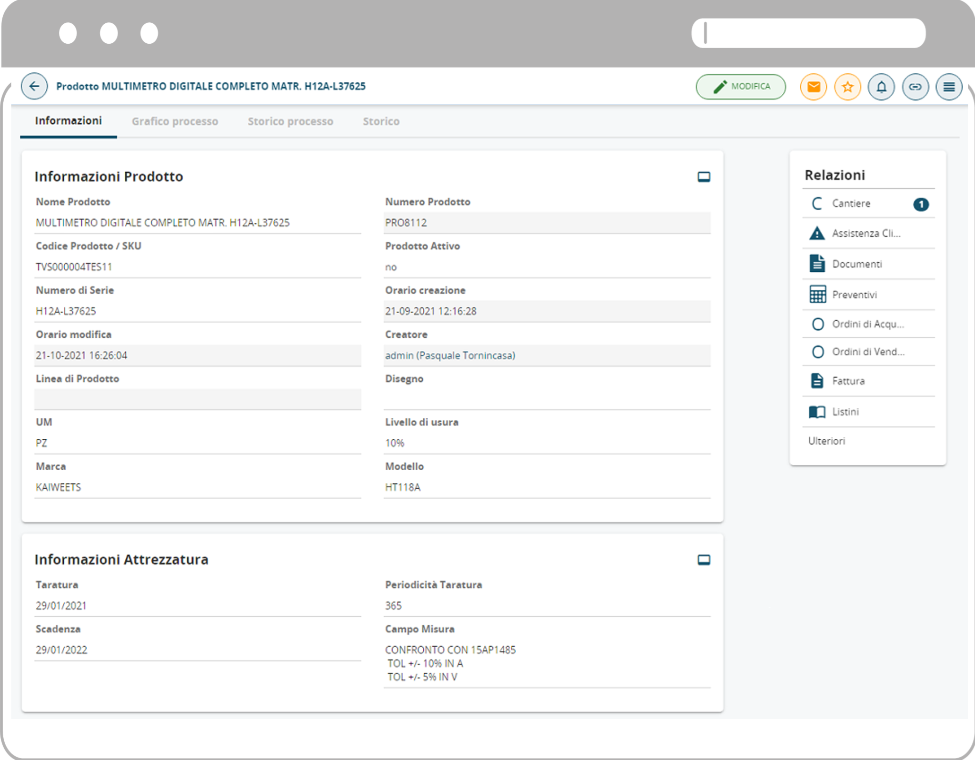Open the Fattura relation label
This screenshot has height=760, width=975.
[x=848, y=381]
